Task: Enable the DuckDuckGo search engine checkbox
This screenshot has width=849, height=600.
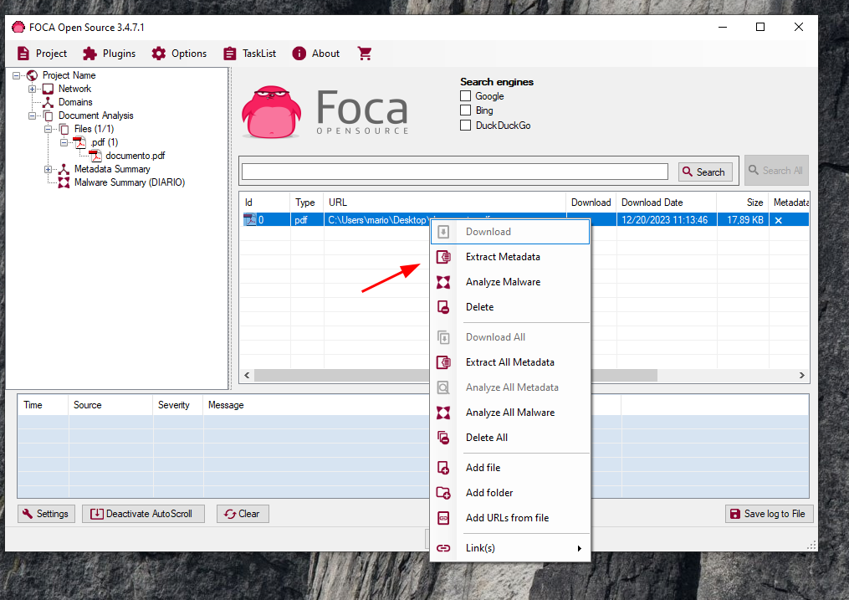Action: 465,125
